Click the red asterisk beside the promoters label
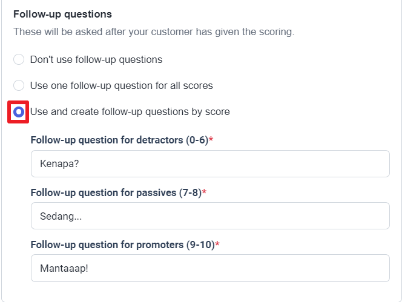402x302 pixels. 217,245
